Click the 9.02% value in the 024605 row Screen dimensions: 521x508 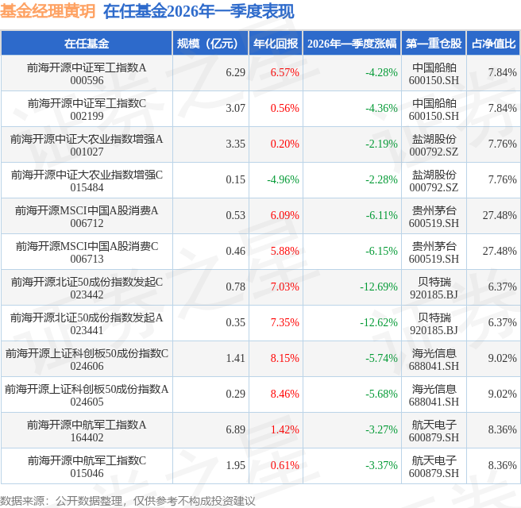[503, 394]
